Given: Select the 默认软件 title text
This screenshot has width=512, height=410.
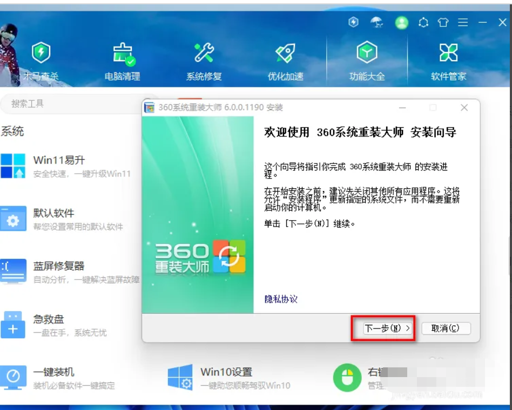Looking at the screenshot, I should click(53, 213).
